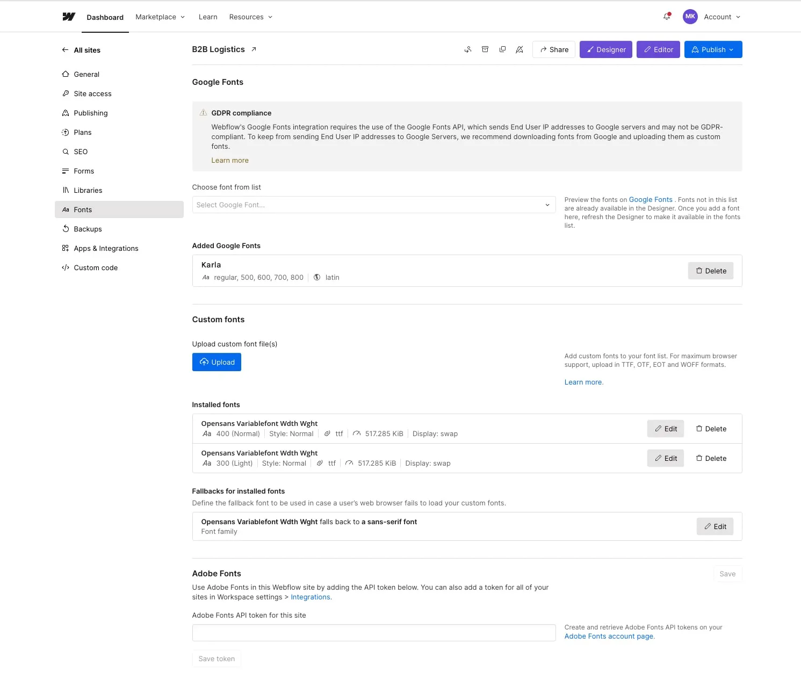This screenshot has width=801, height=673.
Task: Click the Publishing rocket icon in sidebar
Action: point(66,113)
